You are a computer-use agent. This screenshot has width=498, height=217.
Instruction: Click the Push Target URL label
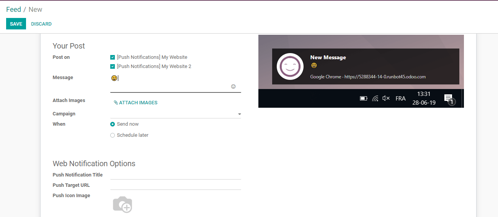[x=71, y=185]
